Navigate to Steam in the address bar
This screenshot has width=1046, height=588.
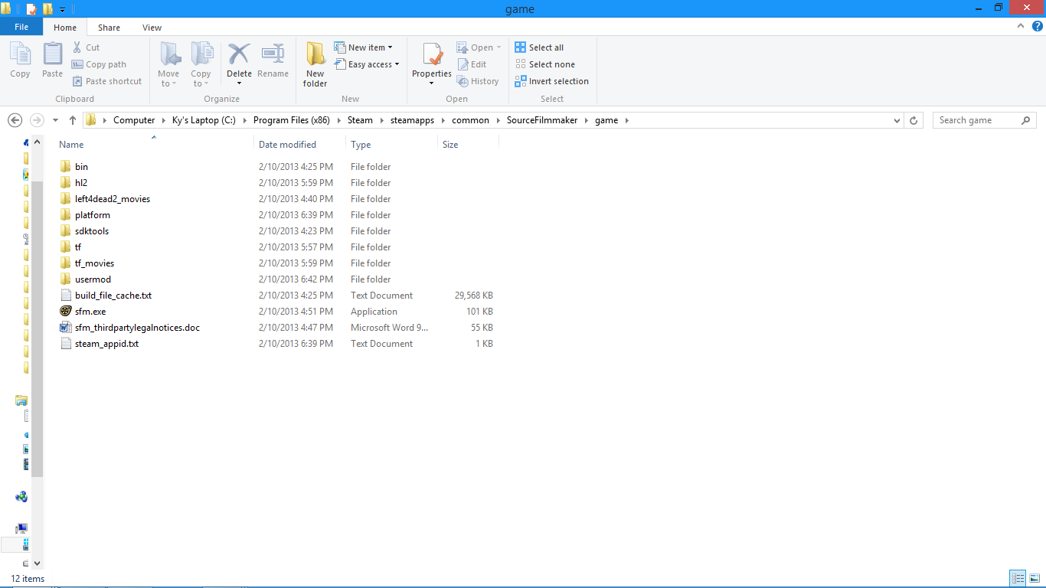click(x=360, y=120)
